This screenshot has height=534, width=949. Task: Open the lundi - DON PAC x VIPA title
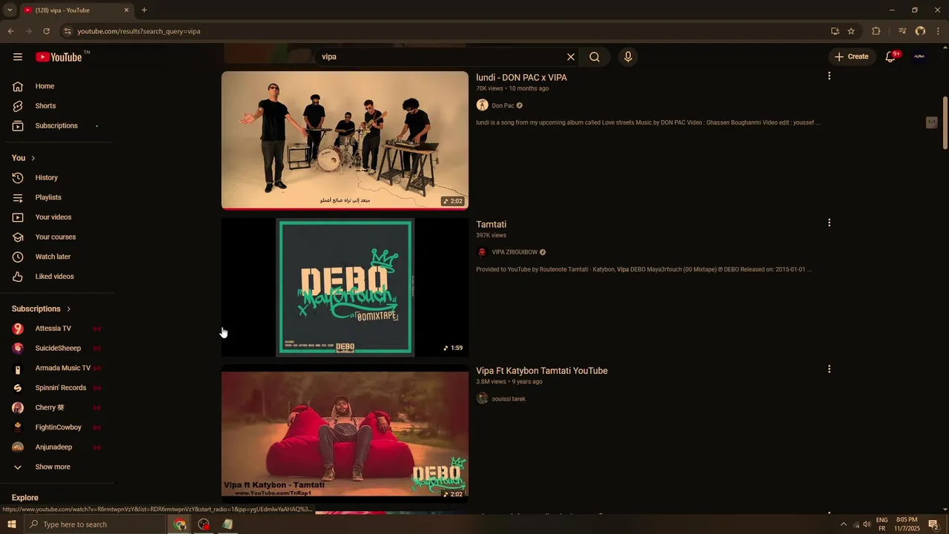[521, 77]
